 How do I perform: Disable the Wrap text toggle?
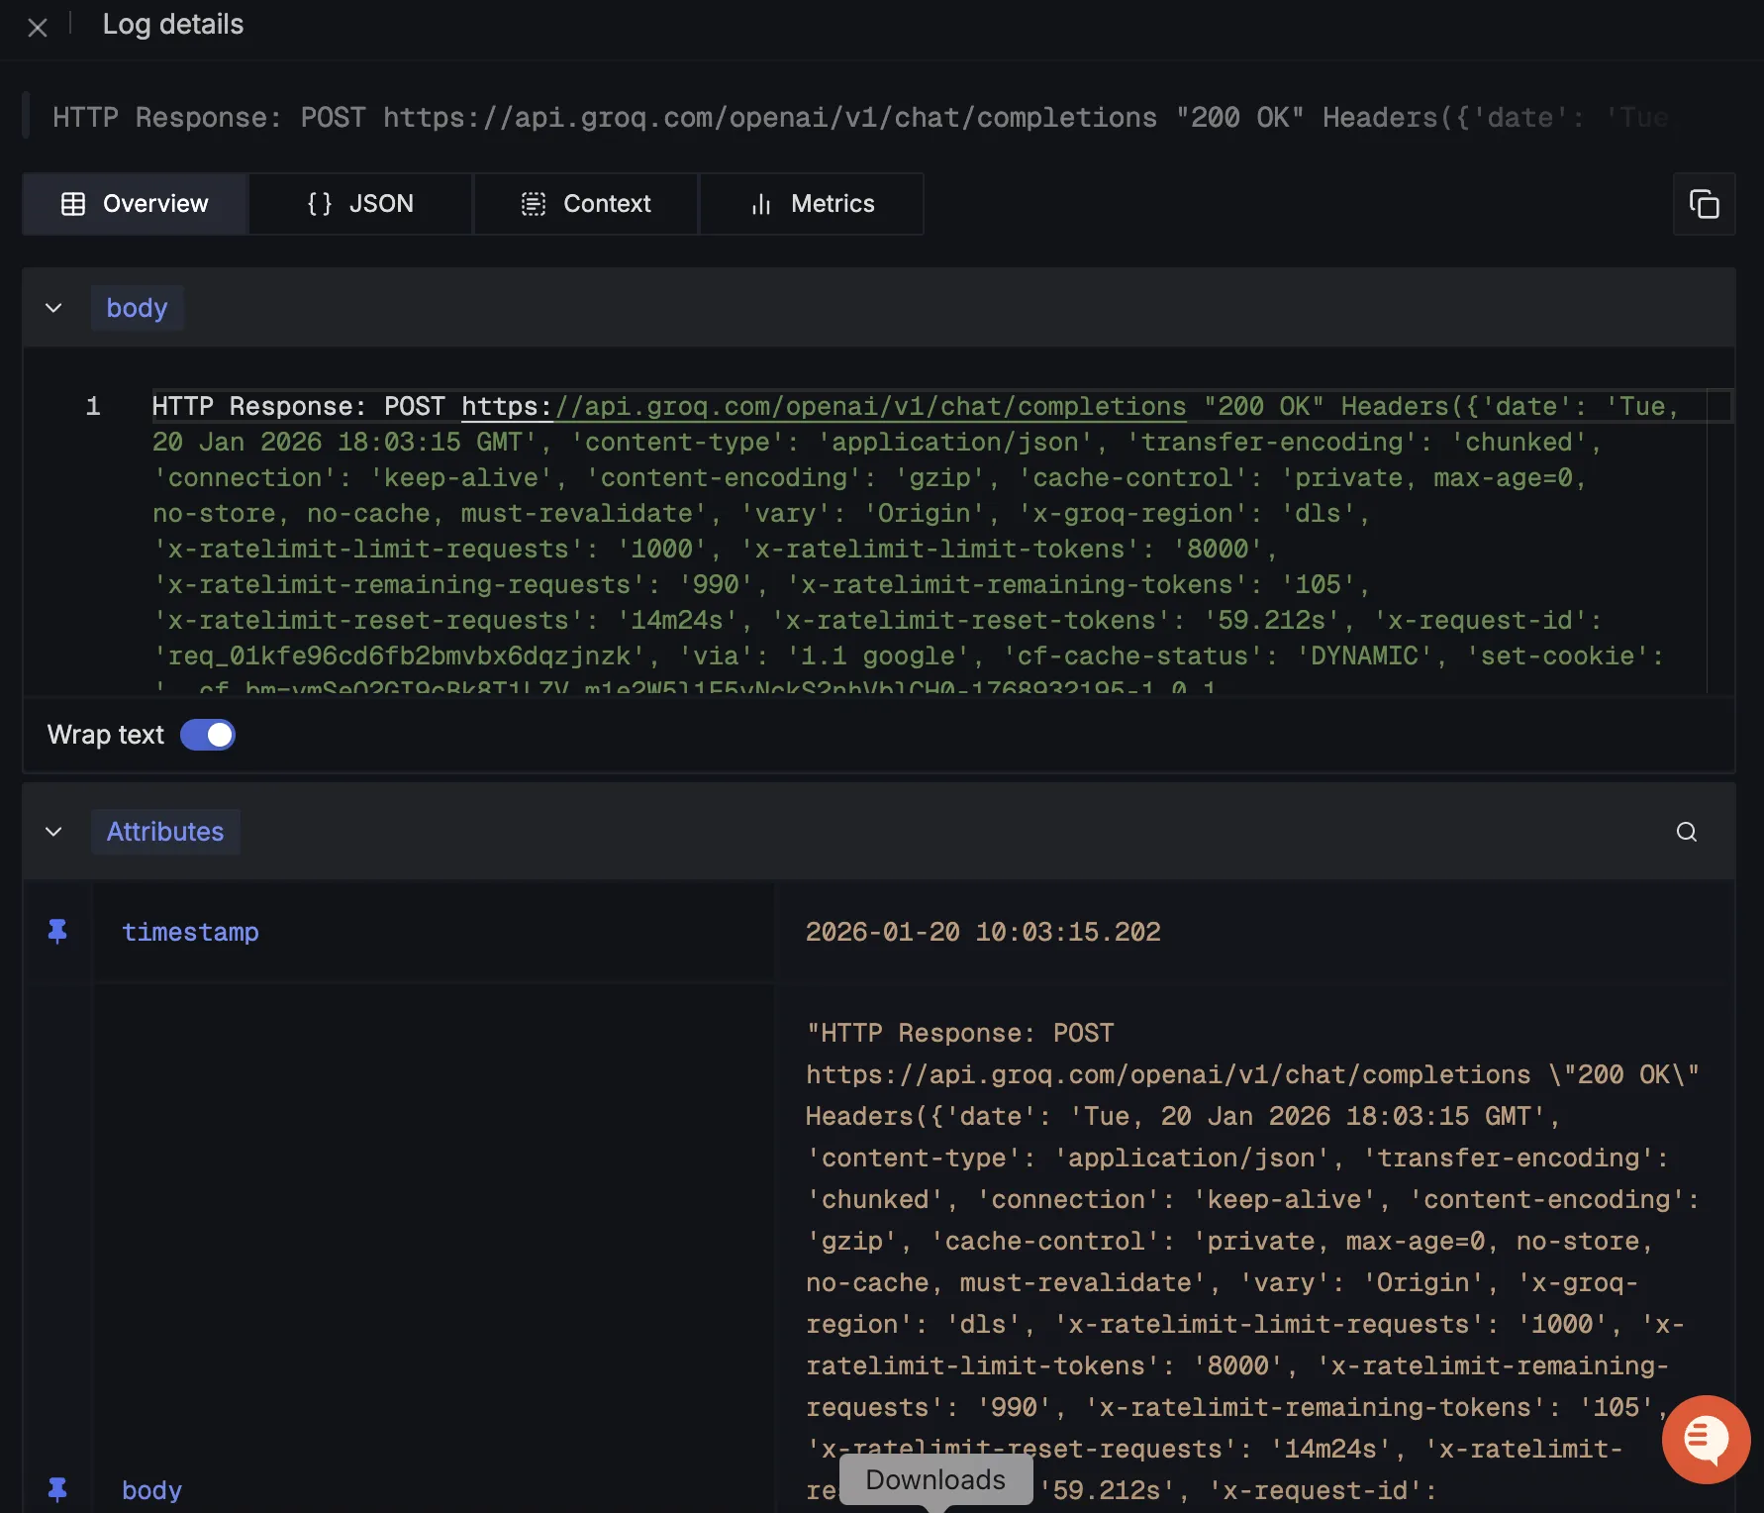coord(207,735)
